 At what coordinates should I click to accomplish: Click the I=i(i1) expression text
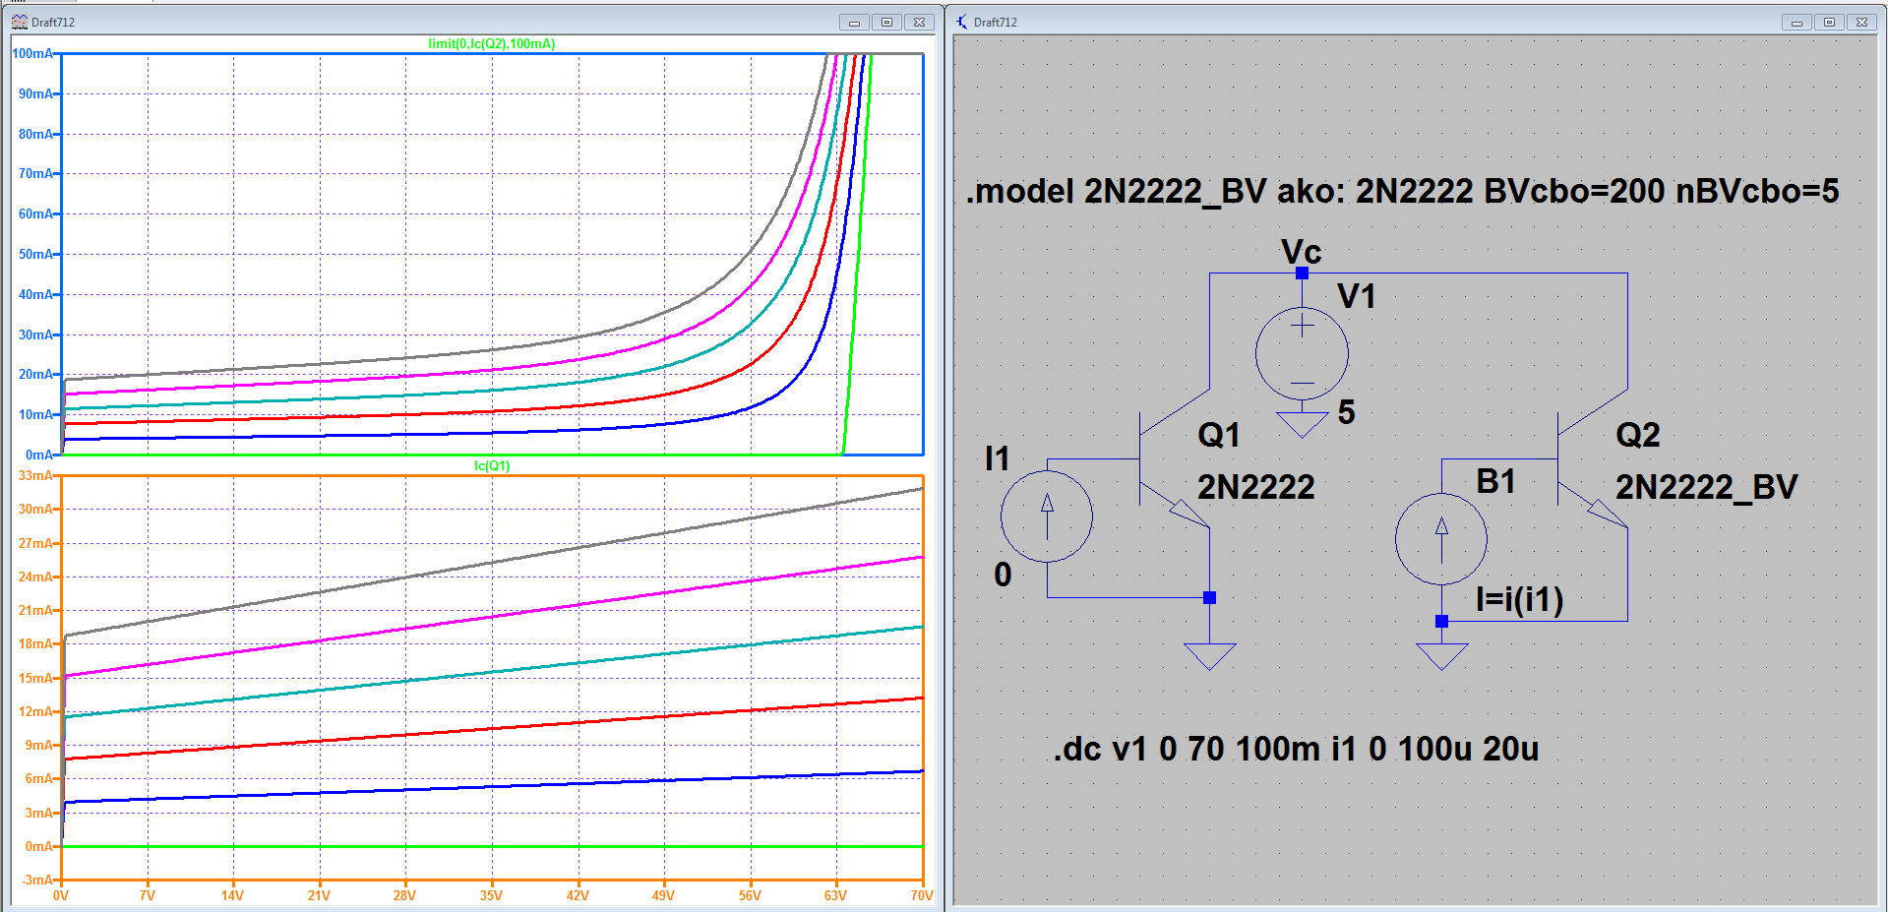point(1520,599)
